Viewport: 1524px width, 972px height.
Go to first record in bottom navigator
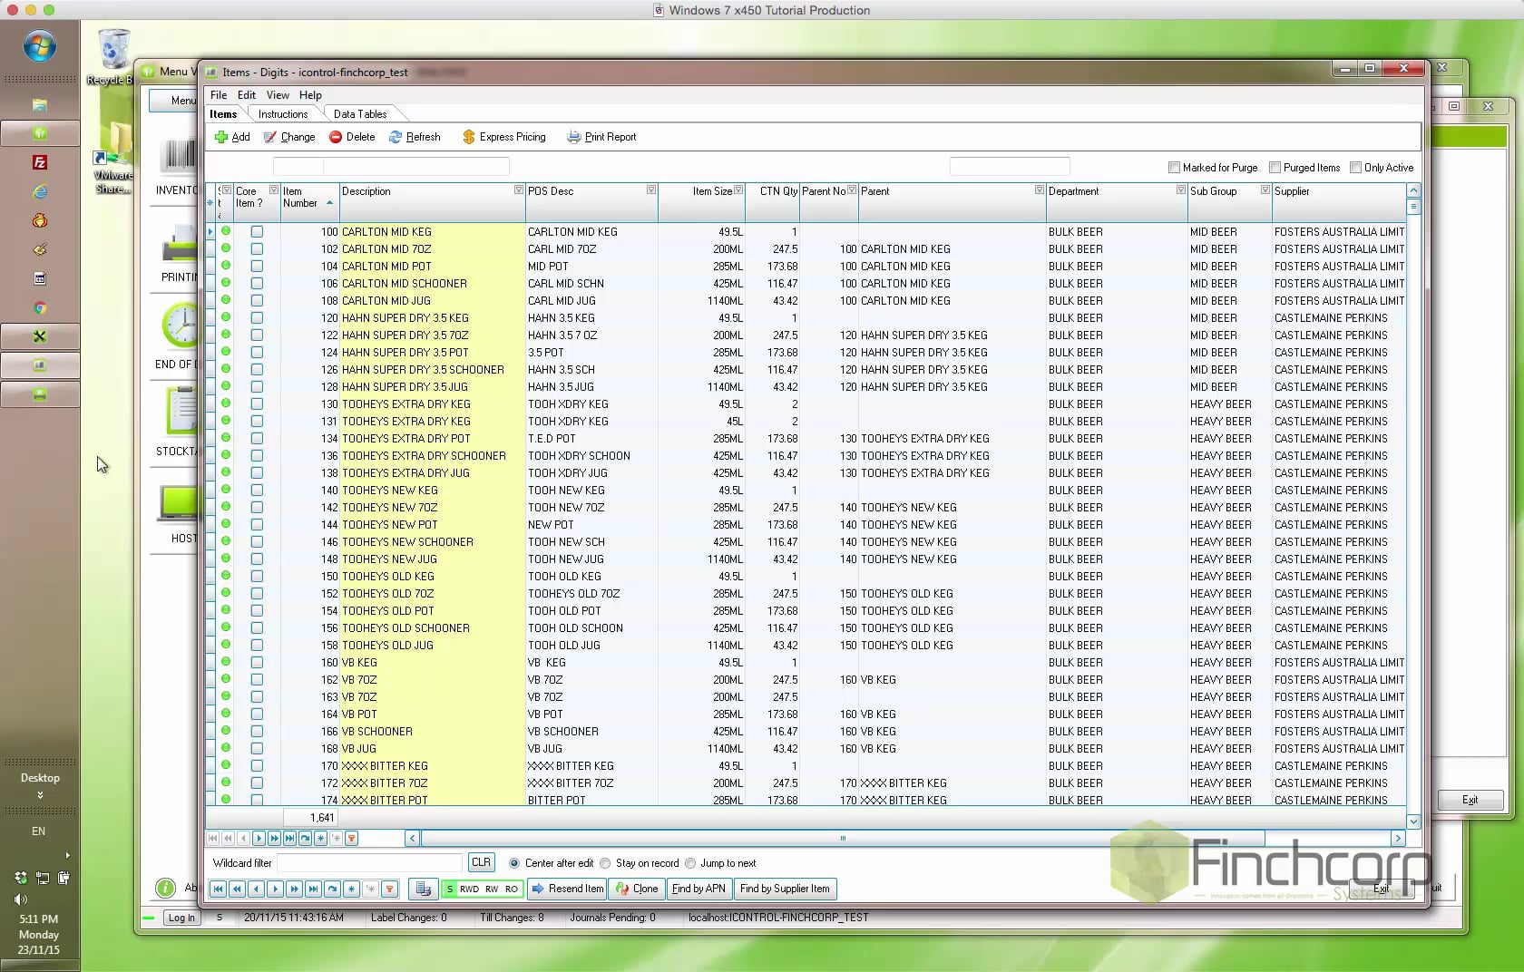218,889
